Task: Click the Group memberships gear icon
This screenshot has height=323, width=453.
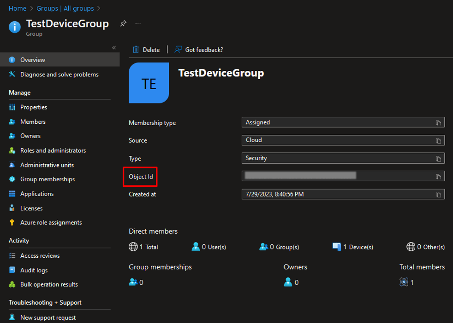Action: pyautogui.click(x=12, y=179)
